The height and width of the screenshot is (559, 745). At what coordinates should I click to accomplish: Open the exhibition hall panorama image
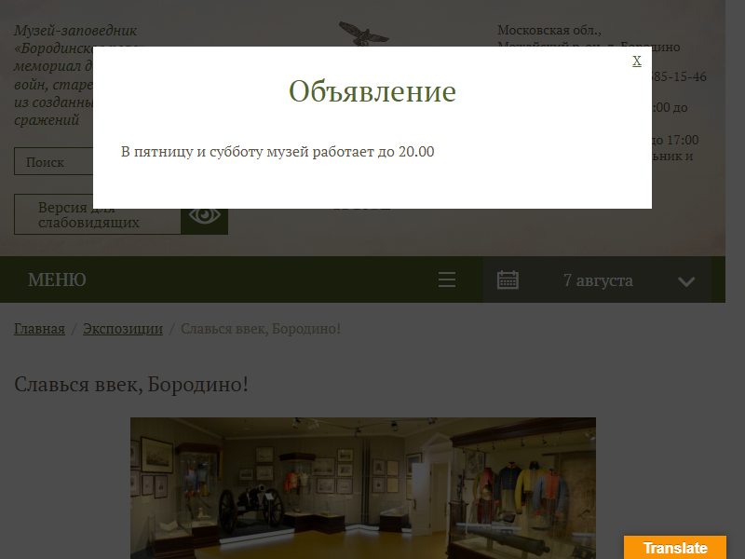tap(363, 488)
